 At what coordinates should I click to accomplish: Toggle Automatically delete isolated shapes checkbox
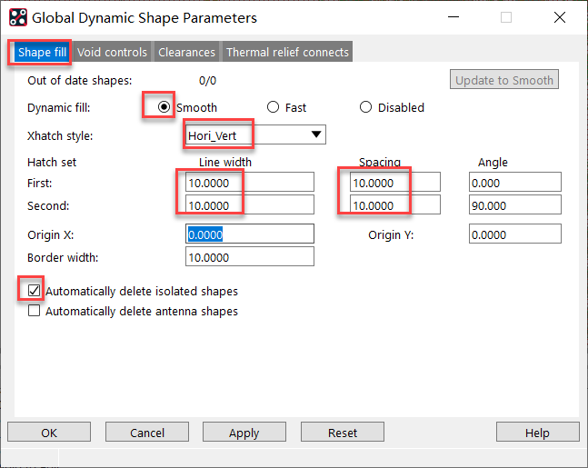(35, 291)
